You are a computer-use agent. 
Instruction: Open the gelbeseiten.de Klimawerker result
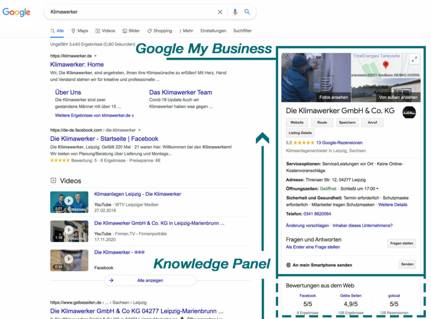[137, 311]
